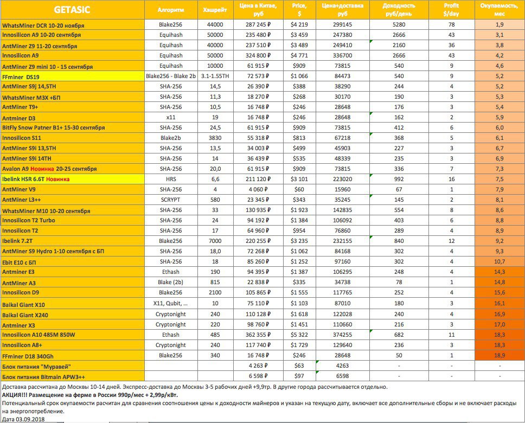Click the "Innosilicon D9" cell

click(72, 293)
